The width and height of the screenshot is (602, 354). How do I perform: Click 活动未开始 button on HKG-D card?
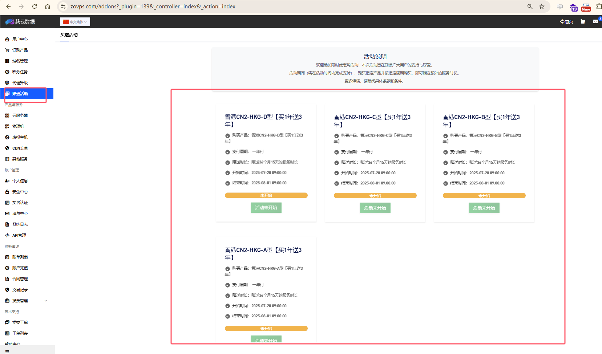click(266, 208)
